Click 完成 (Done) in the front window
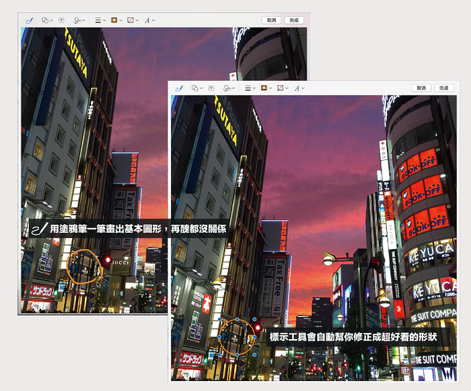 pos(443,88)
